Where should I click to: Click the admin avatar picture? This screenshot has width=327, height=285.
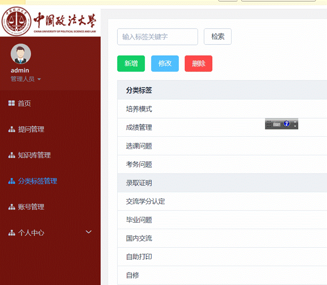[20, 54]
